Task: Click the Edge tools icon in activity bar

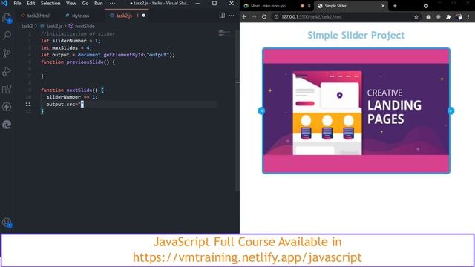Action: 7,125
